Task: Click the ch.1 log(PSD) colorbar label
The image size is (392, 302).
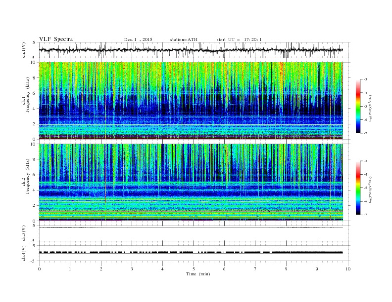Action: tap(370, 108)
